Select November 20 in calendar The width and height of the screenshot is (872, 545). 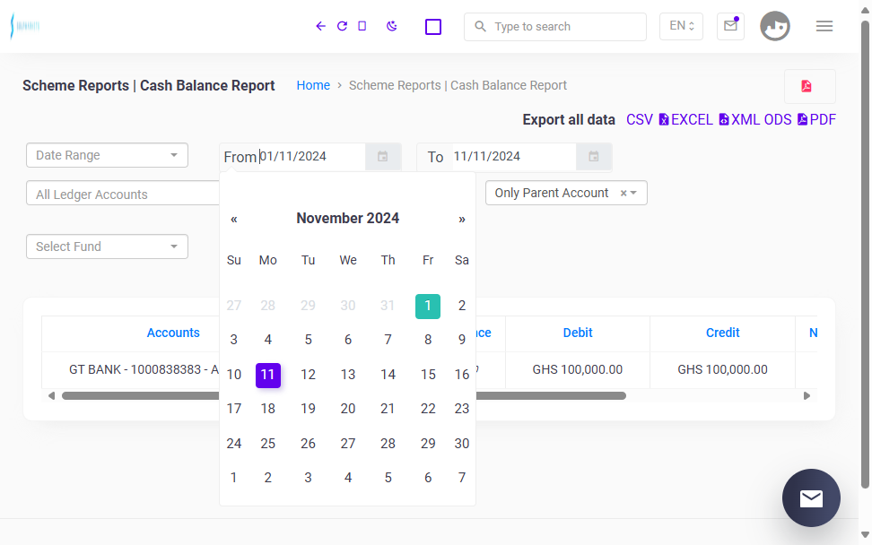347,409
